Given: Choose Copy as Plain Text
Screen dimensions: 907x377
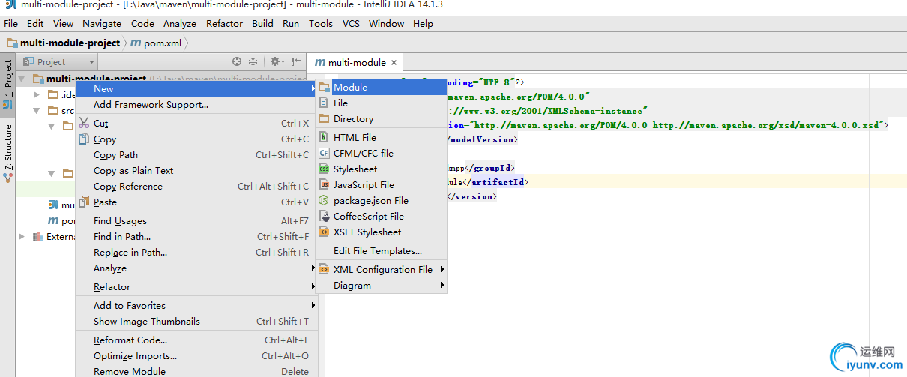Looking at the screenshot, I should tap(196, 170).
